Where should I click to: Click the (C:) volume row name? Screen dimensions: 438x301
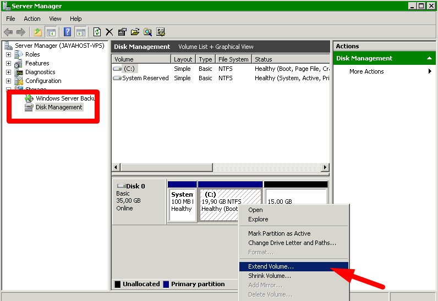click(x=129, y=69)
